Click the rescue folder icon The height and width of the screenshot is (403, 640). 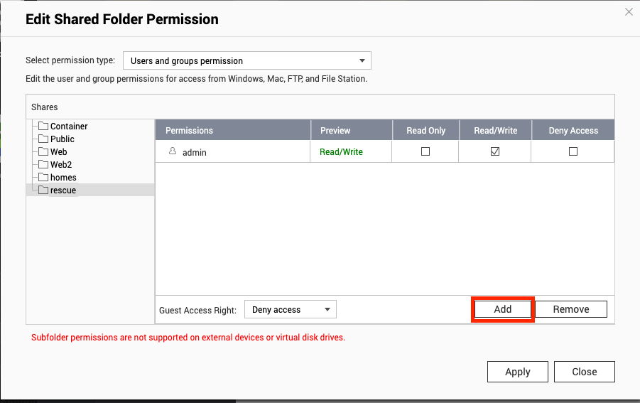tap(43, 190)
